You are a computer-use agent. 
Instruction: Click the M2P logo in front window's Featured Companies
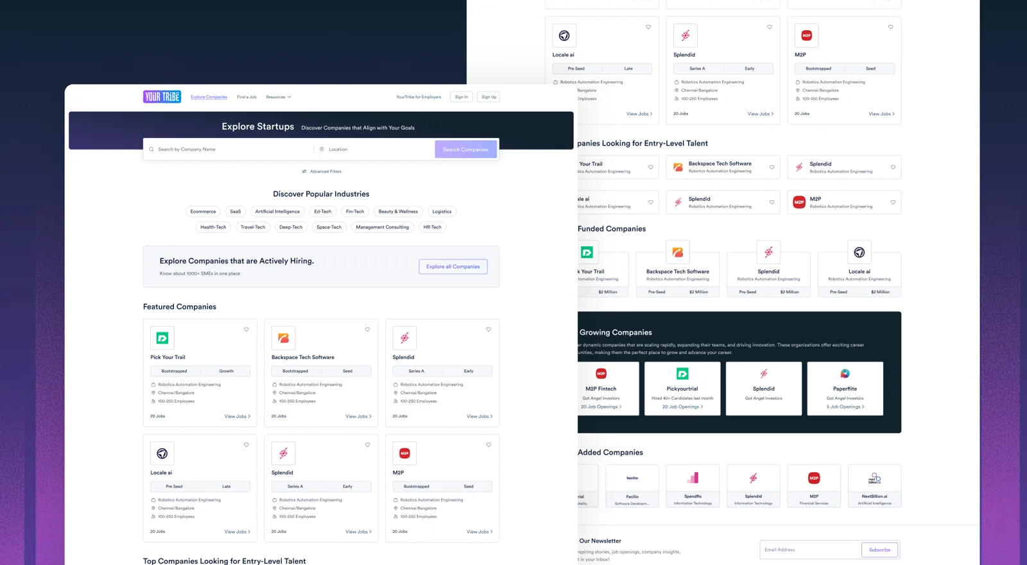click(404, 453)
